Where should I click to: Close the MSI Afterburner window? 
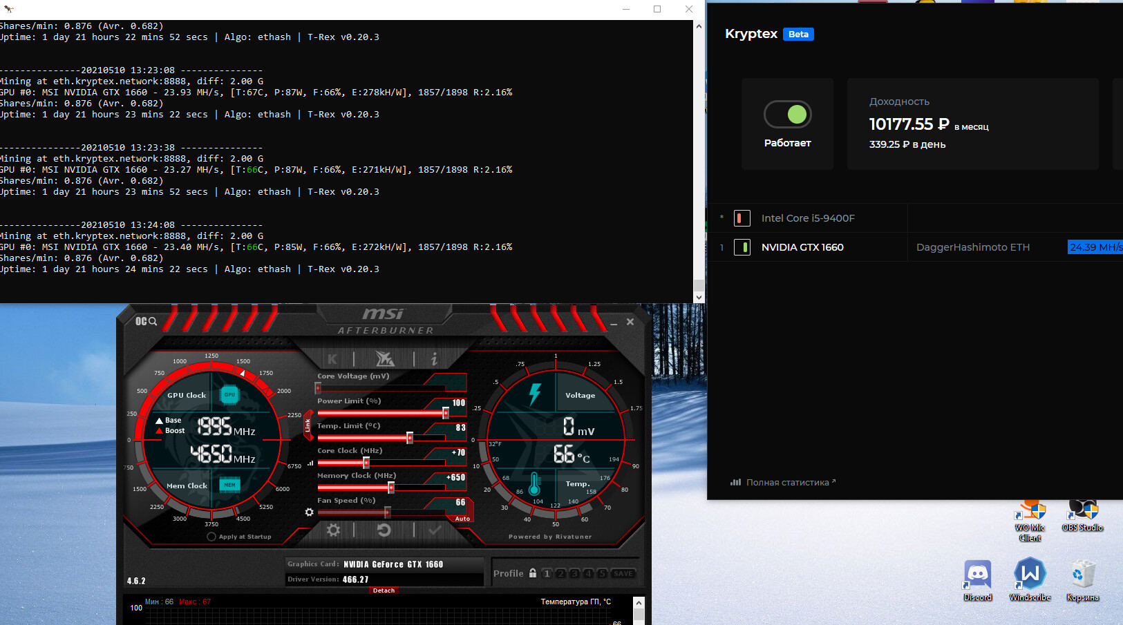tap(630, 322)
